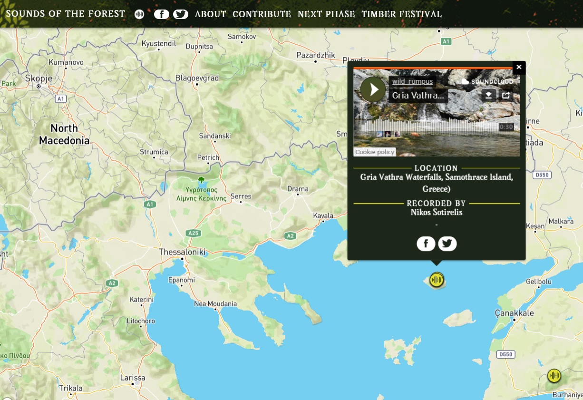583x400 pixels.
Task: Open the Timber Festival link
Action: (x=401, y=14)
